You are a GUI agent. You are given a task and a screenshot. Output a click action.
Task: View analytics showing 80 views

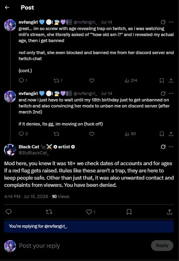(130, 134)
